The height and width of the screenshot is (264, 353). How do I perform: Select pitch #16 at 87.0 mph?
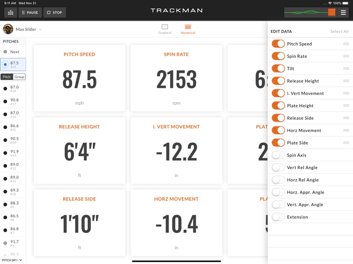pyautogui.click(x=13, y=114)
